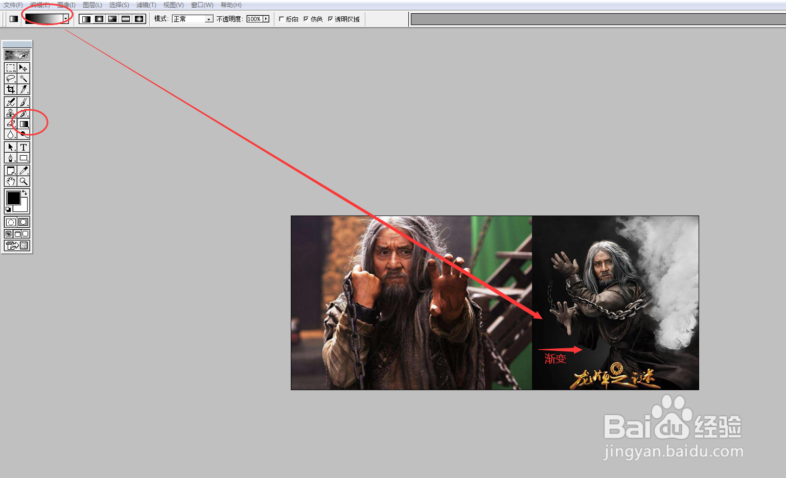The width and height of the screenshot is (786, 478).
Task: Open the gradient preview editor
Action: (x=44, y=18)
